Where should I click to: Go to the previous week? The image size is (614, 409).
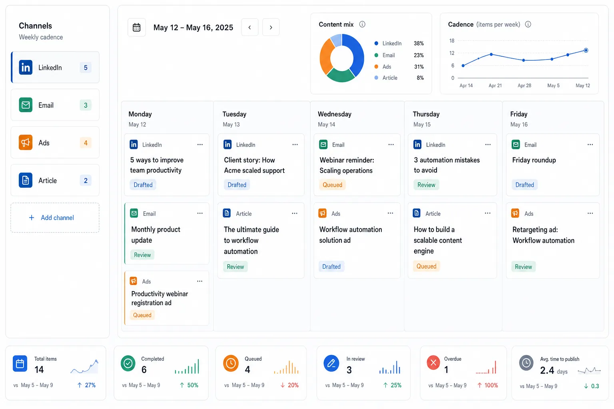pos(250,27)
